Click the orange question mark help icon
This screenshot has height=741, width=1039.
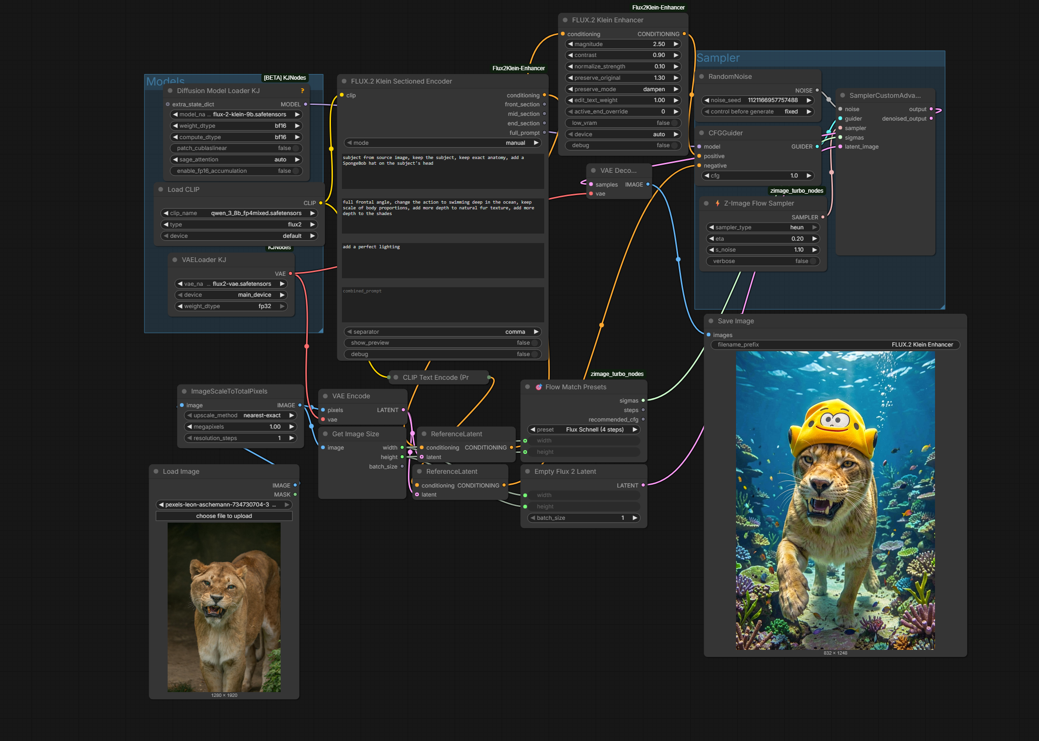tap(302, 91)
